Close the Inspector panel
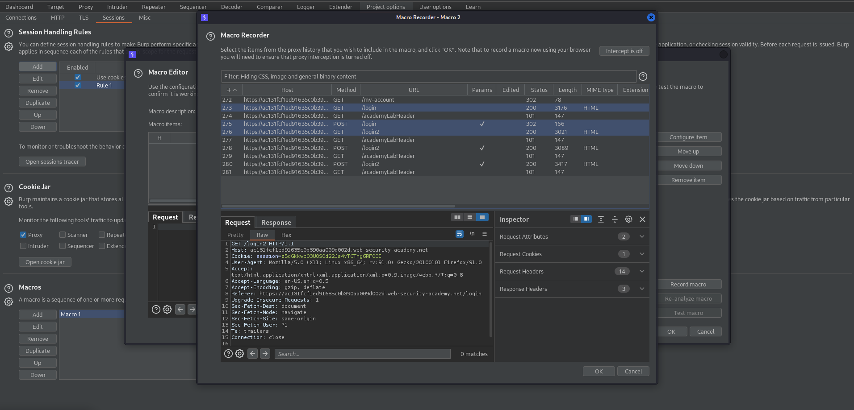Image resolution: width=854 pixels, height=410 pixels. point(642,219)
